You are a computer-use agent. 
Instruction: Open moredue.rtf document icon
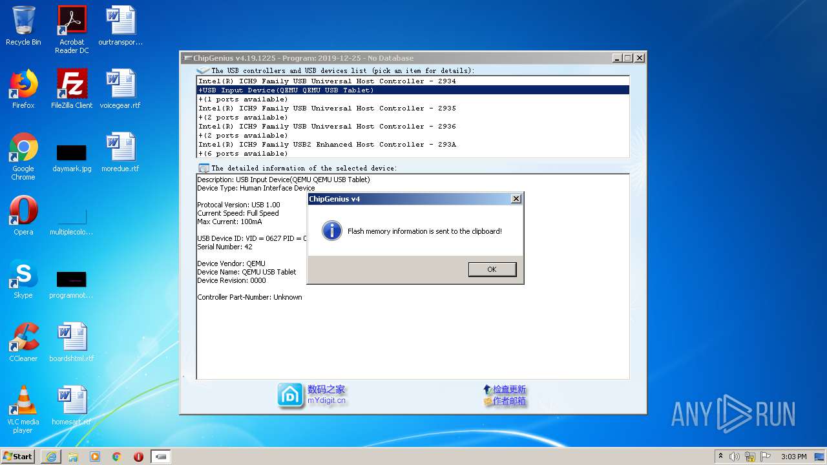[121, 152]
